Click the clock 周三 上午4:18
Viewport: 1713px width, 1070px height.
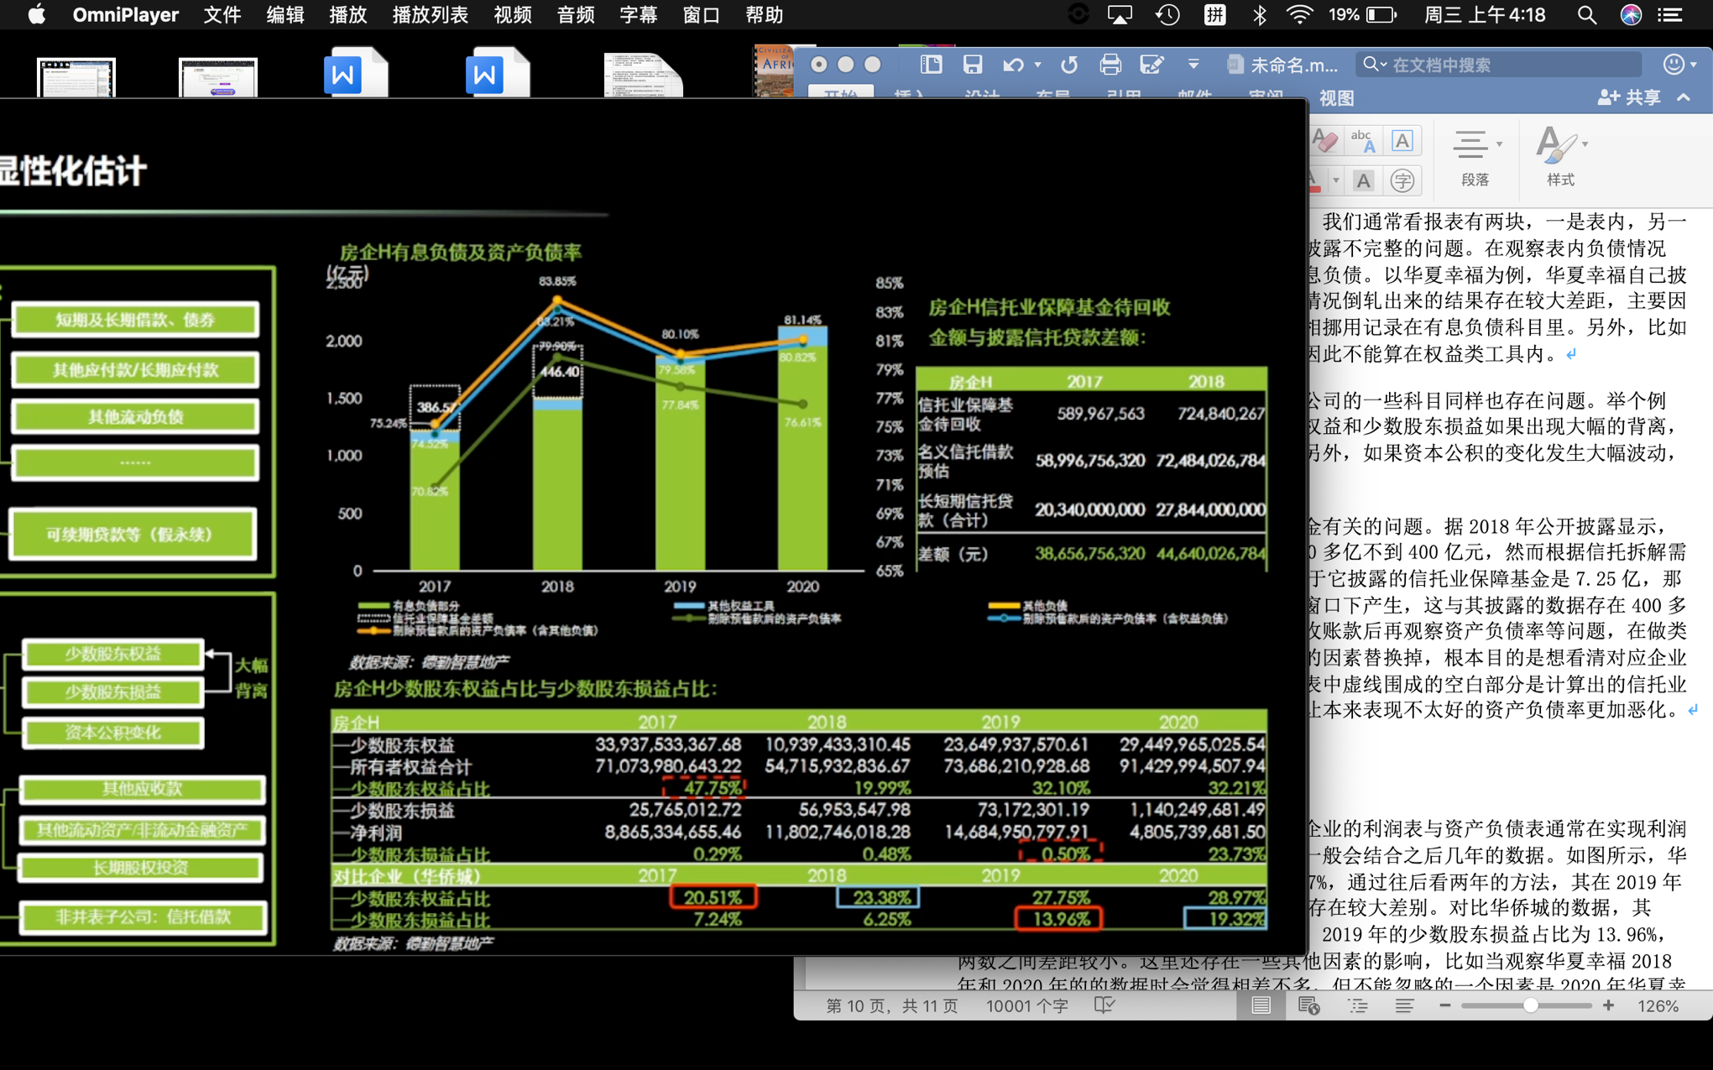tap(1484, 15)
